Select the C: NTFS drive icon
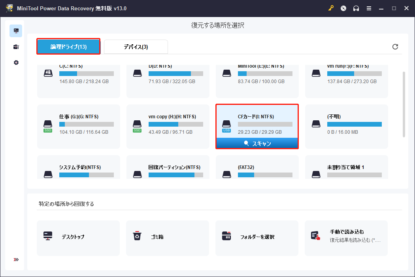Screen dimensions: 415x277 (48, 74)
